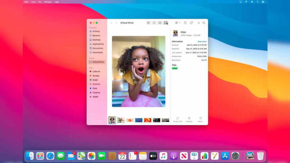The height and width of the screenshot is (163, 290).
Task: Open Spotlight search from the menu bar
Action: pyautogui.click(x=258, y=2)
